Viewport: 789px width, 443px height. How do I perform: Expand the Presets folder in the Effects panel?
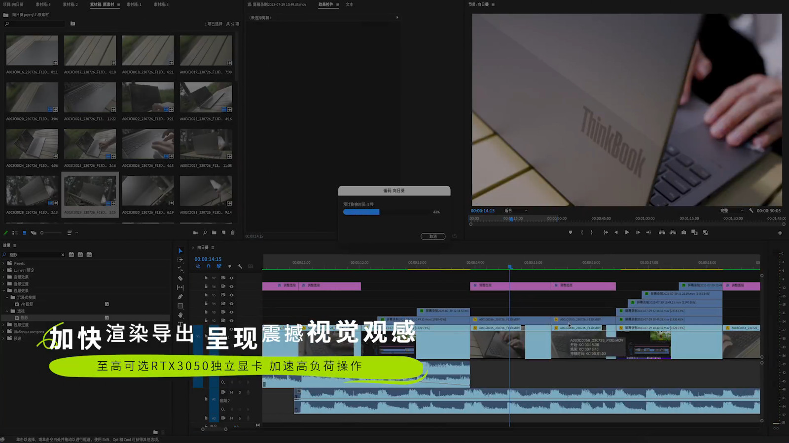click(x=3, y=263)
